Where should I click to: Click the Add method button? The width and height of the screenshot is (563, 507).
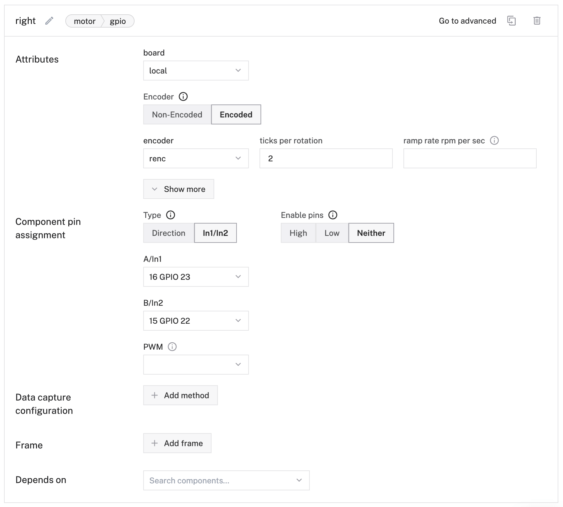tap(180, 395)
